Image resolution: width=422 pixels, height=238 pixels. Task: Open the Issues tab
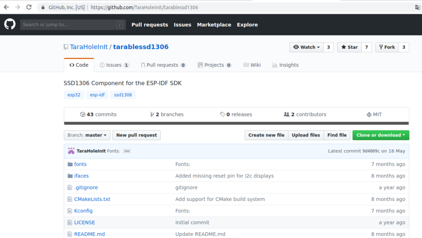[115, 65]
